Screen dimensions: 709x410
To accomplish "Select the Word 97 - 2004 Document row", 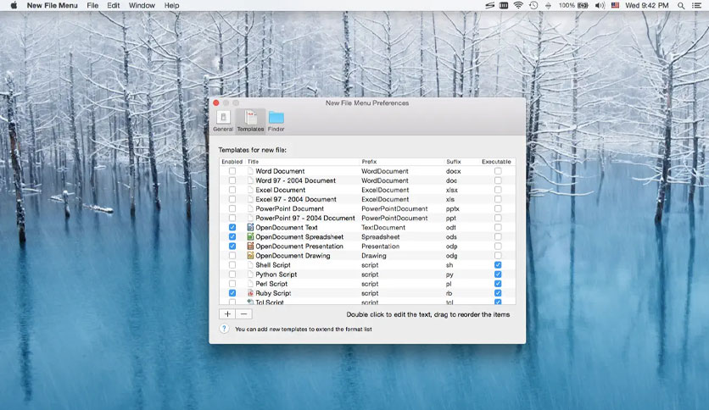I will click(367, 180).
